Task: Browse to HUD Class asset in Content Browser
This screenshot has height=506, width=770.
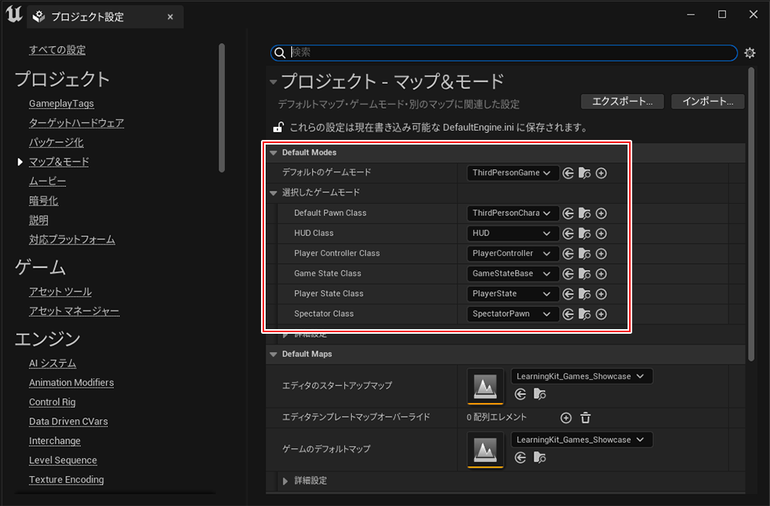Action: click(x=585, y=234)
